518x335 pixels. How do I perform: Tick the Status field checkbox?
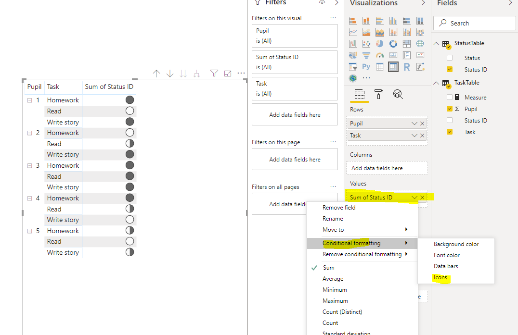tap(450, 58)
